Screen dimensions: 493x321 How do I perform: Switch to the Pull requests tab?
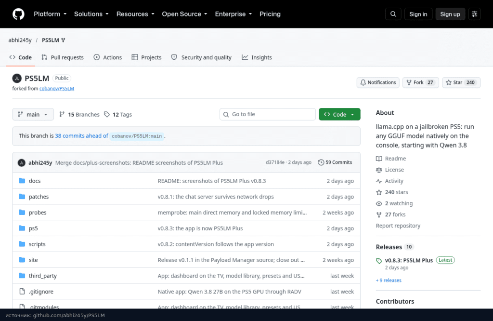coord(62,57)
